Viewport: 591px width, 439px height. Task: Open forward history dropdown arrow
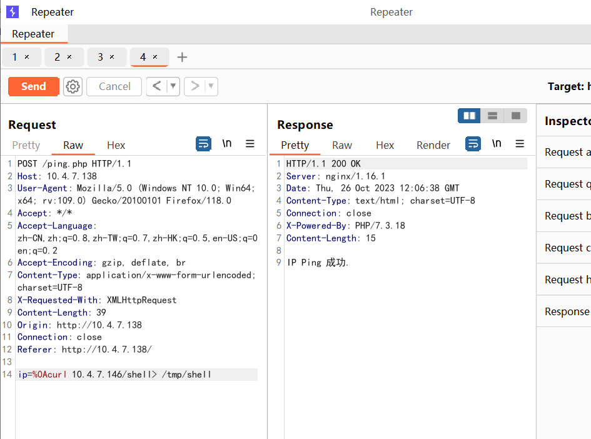click(x=211, y=86)
